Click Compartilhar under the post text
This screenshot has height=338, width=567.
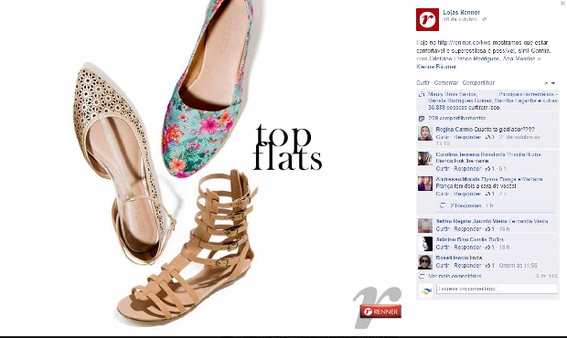(x=478, y=83)
